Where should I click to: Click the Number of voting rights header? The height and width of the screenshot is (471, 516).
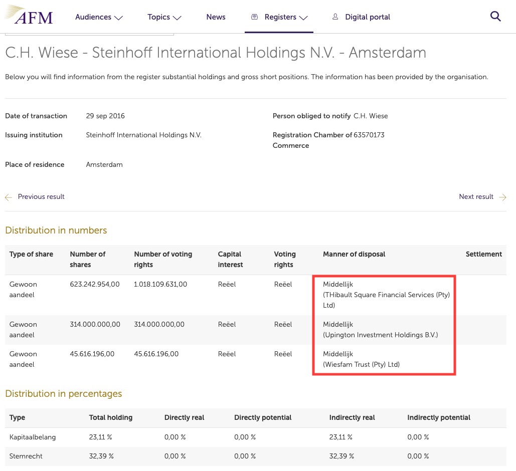tap(163, 259)
